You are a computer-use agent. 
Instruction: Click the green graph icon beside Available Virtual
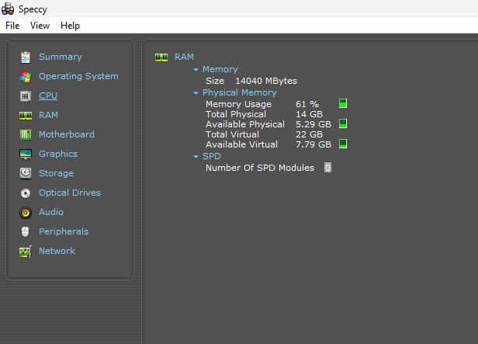tap(343, 144)
